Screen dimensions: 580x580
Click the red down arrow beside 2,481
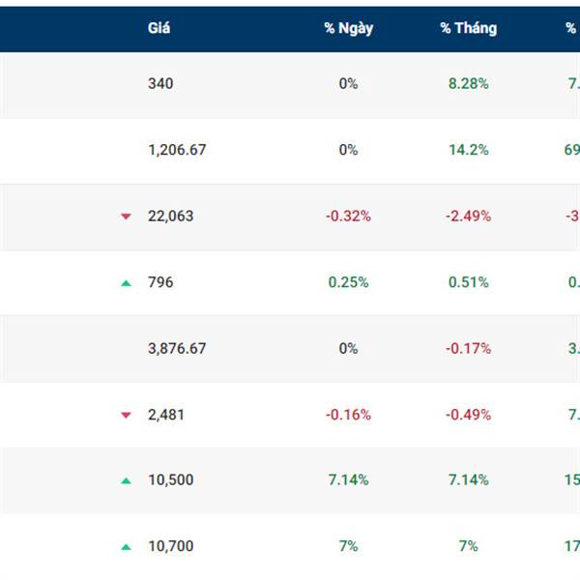[126, 415]
